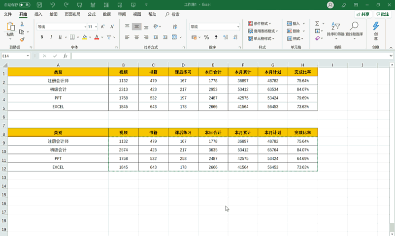The width and height of the screenshot is (395, 236).
Task: Click the Merge and Center icon
Action: tap(174, 37)
